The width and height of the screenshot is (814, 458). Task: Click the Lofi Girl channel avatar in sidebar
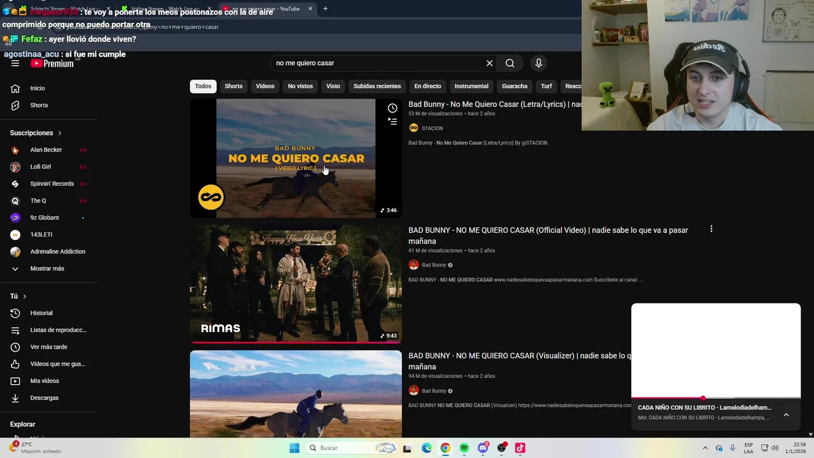[15, 167]
